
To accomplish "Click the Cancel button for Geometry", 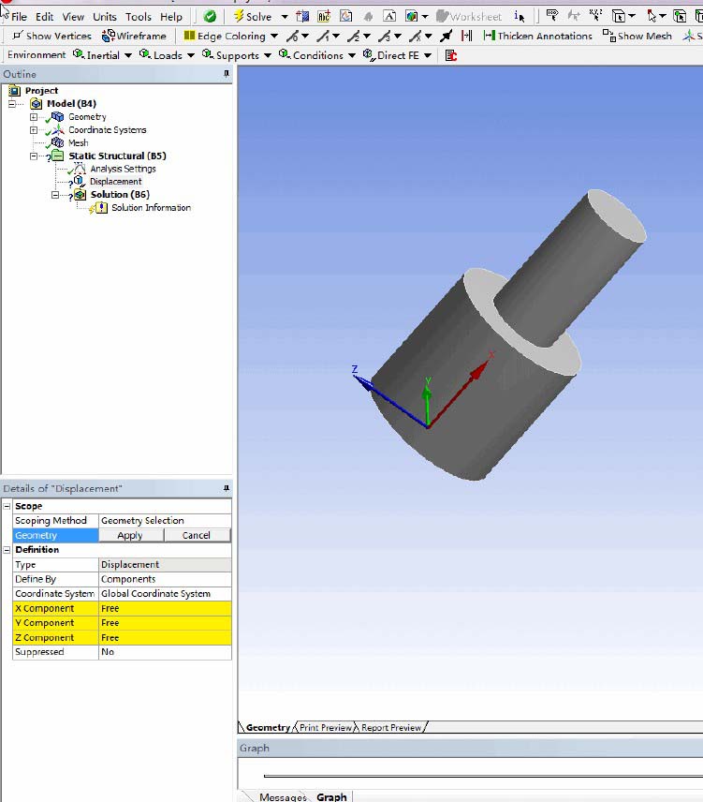I will [x=197, y=535].
